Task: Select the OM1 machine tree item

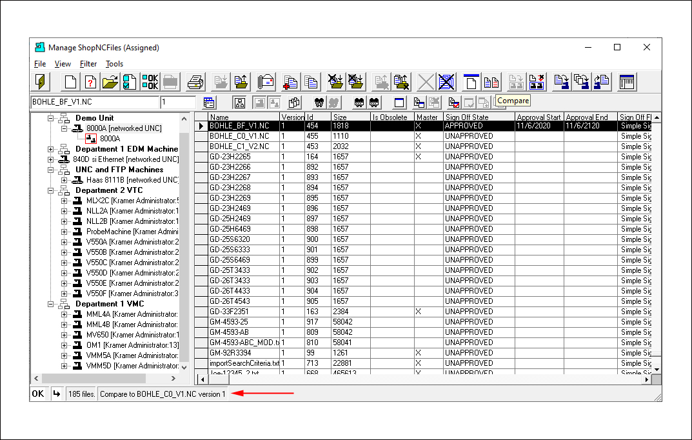Action: [x=132, y=345]
